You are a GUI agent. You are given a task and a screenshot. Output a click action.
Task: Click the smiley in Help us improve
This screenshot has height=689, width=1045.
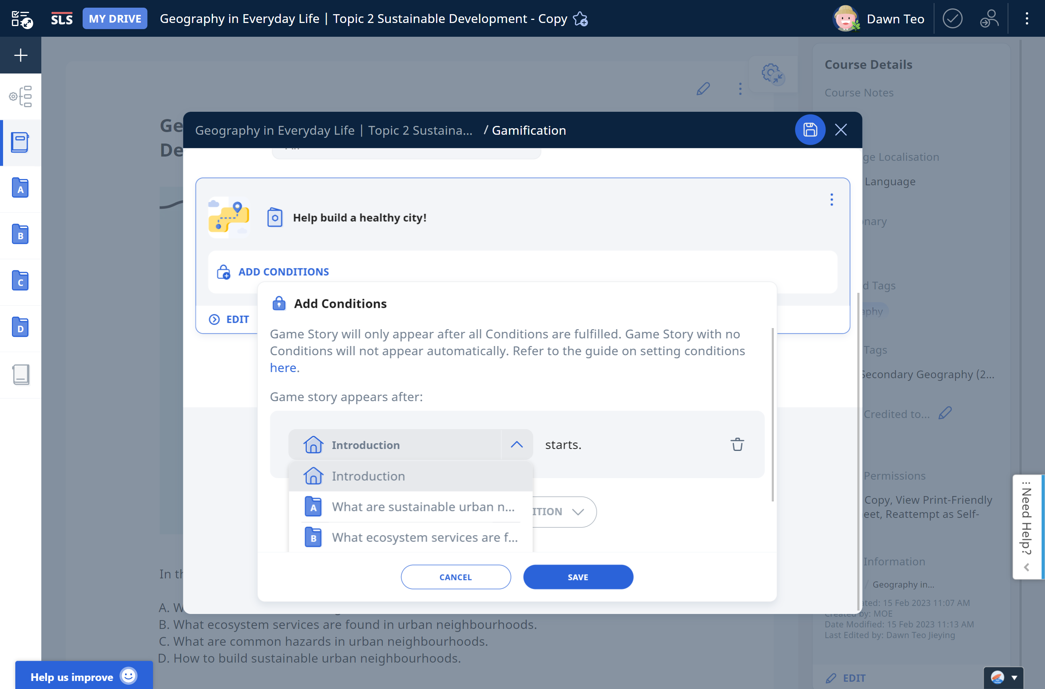pos(129,676)
